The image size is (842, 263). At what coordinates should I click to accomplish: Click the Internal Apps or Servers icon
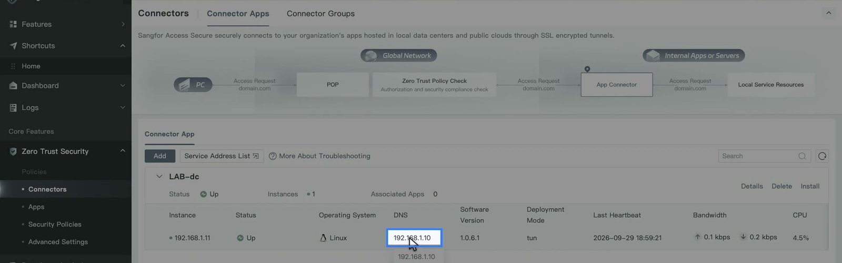tap(653, 56)
